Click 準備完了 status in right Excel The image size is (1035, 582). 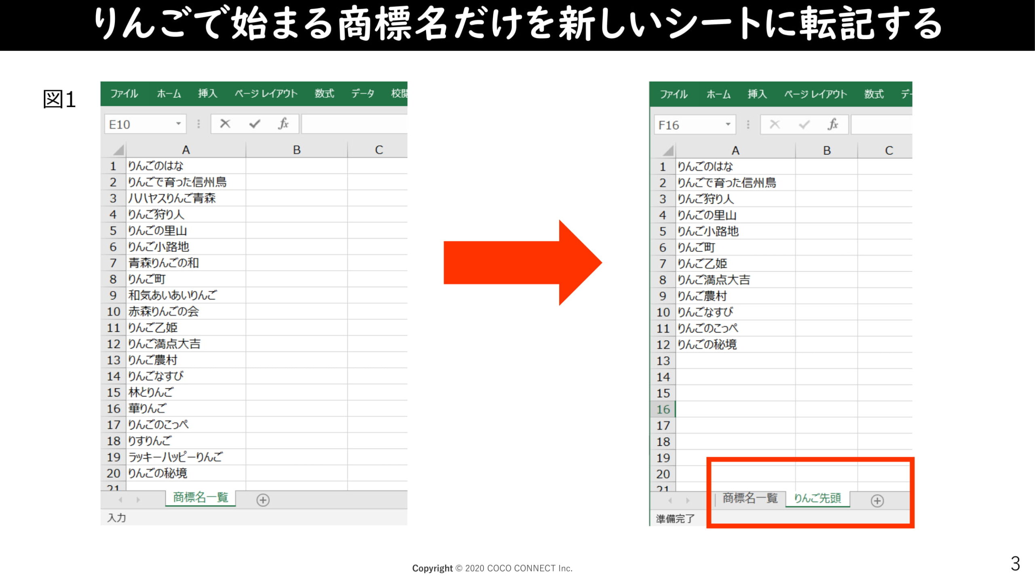point(675,519)
